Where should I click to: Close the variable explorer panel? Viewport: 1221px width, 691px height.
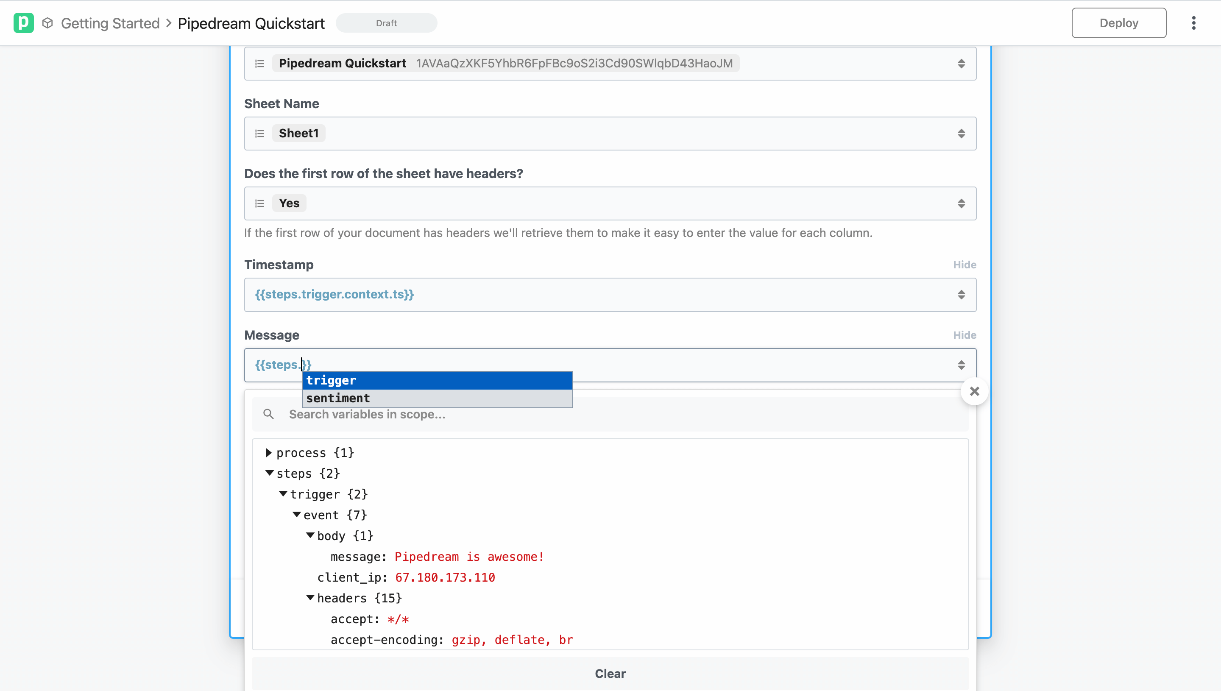974,390
